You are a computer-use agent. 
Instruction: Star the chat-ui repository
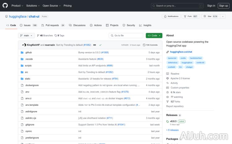pos(209,16)
